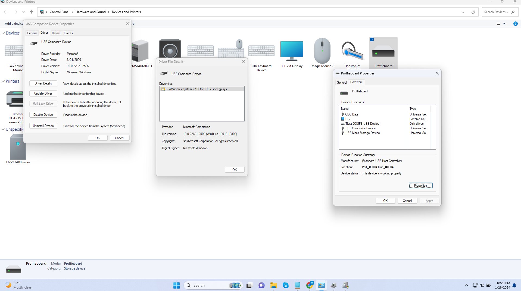This screenshot has height=291, width=521.
Task: Select the Magic Mouse 2 device icon
Action: pyautogui.click(x=322, y=51)
